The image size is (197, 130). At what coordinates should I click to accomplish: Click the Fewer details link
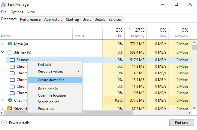(x=19, y=123)
